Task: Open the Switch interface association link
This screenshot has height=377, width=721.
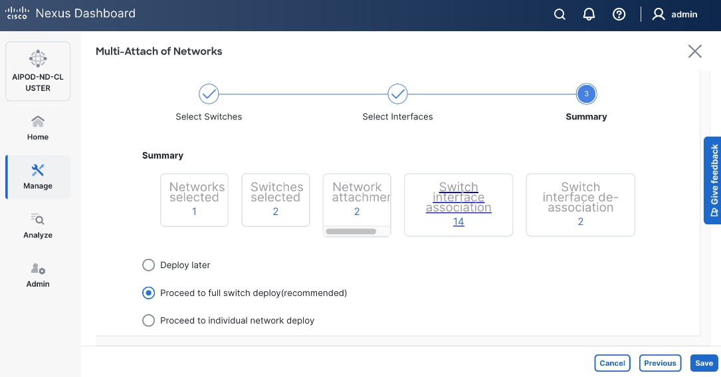Action: [459, 197]
